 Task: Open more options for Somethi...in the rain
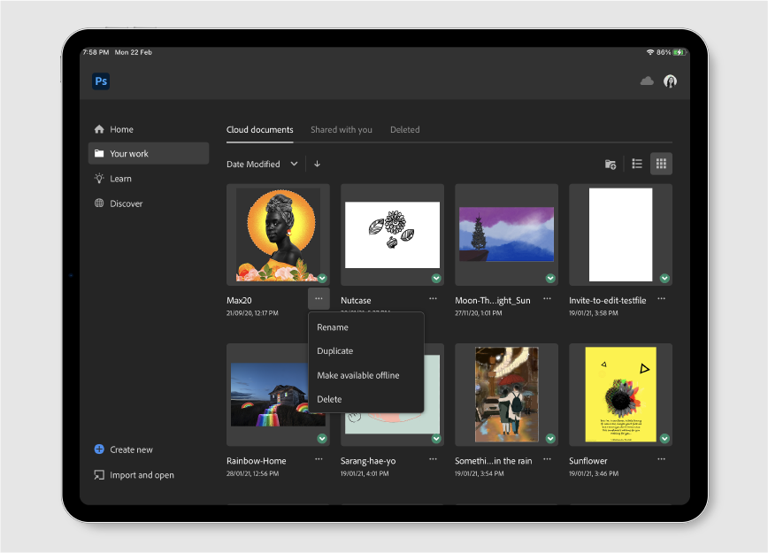tap(547, 459)
